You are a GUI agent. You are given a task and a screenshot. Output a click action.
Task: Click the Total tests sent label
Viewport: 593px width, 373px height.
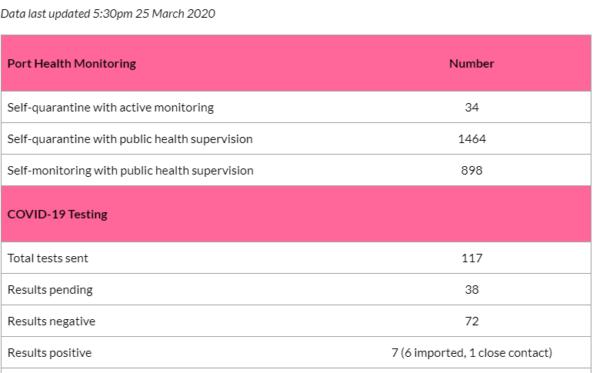(48, 258)
